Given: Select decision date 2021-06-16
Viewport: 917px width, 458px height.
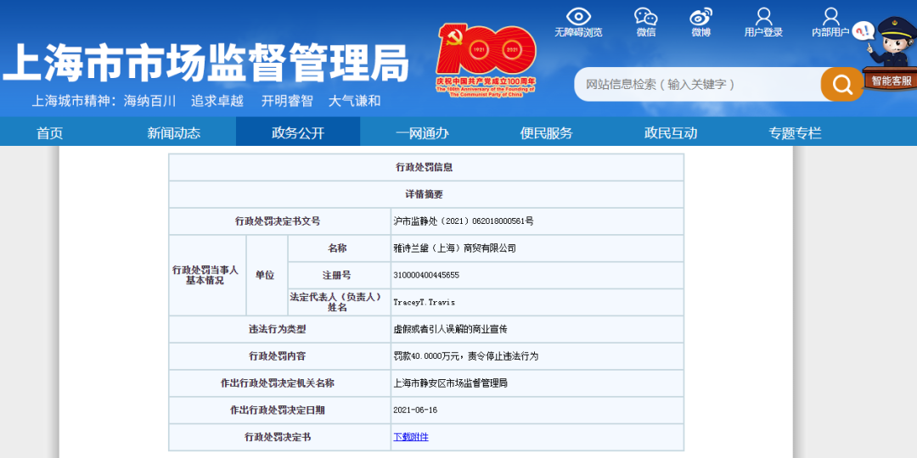Looking at the screenshot, I should tap(415, 411).
